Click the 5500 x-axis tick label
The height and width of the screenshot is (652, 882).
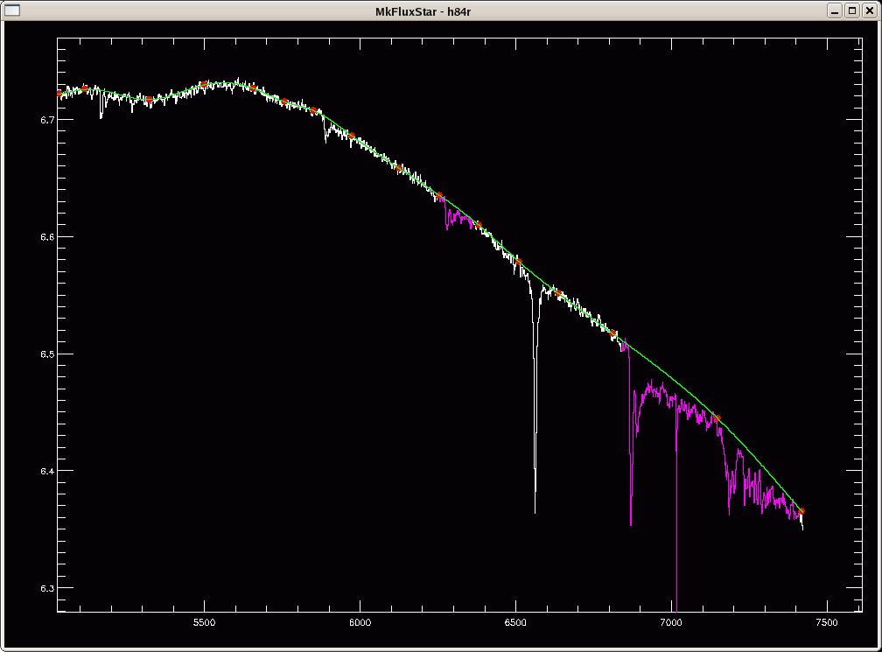tap(204, 622)
